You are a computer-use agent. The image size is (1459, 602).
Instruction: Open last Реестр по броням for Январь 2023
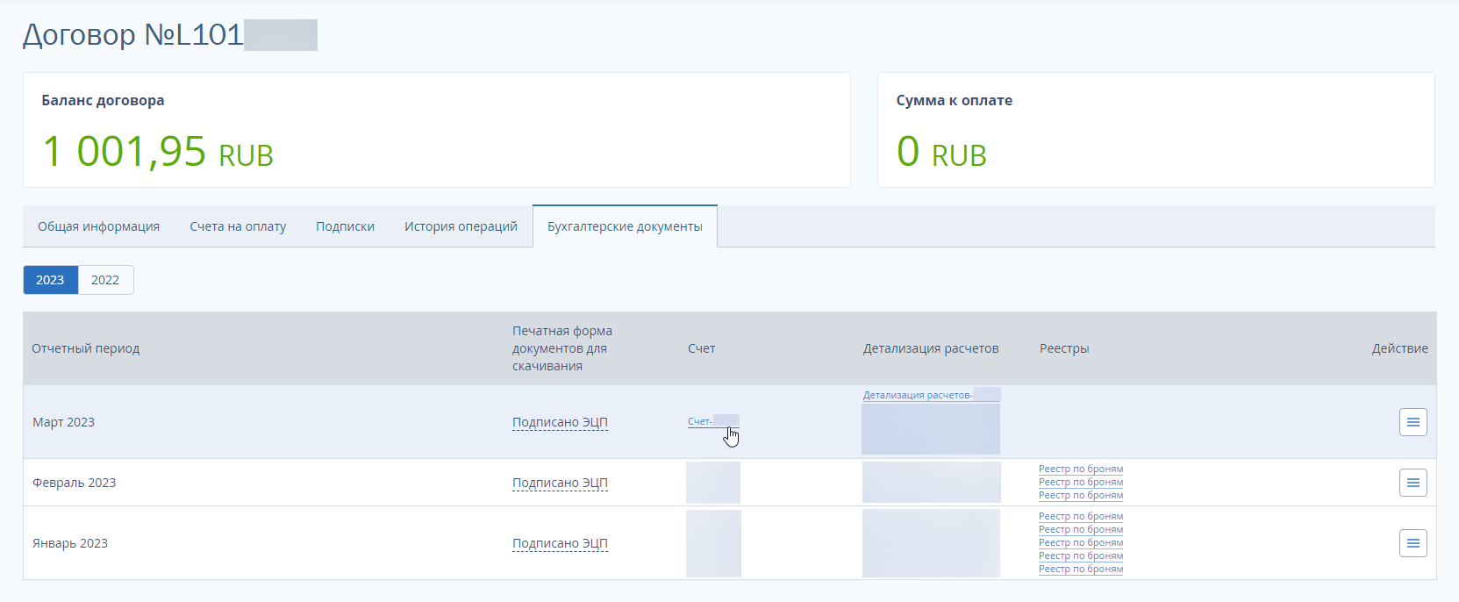(x=1081, y=569)
